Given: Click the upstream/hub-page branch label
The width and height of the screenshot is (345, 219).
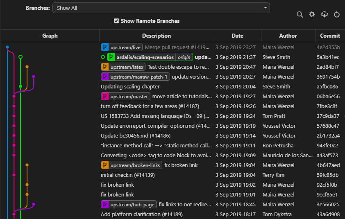Looking at the screenshot, I should [x=132, y=204].
